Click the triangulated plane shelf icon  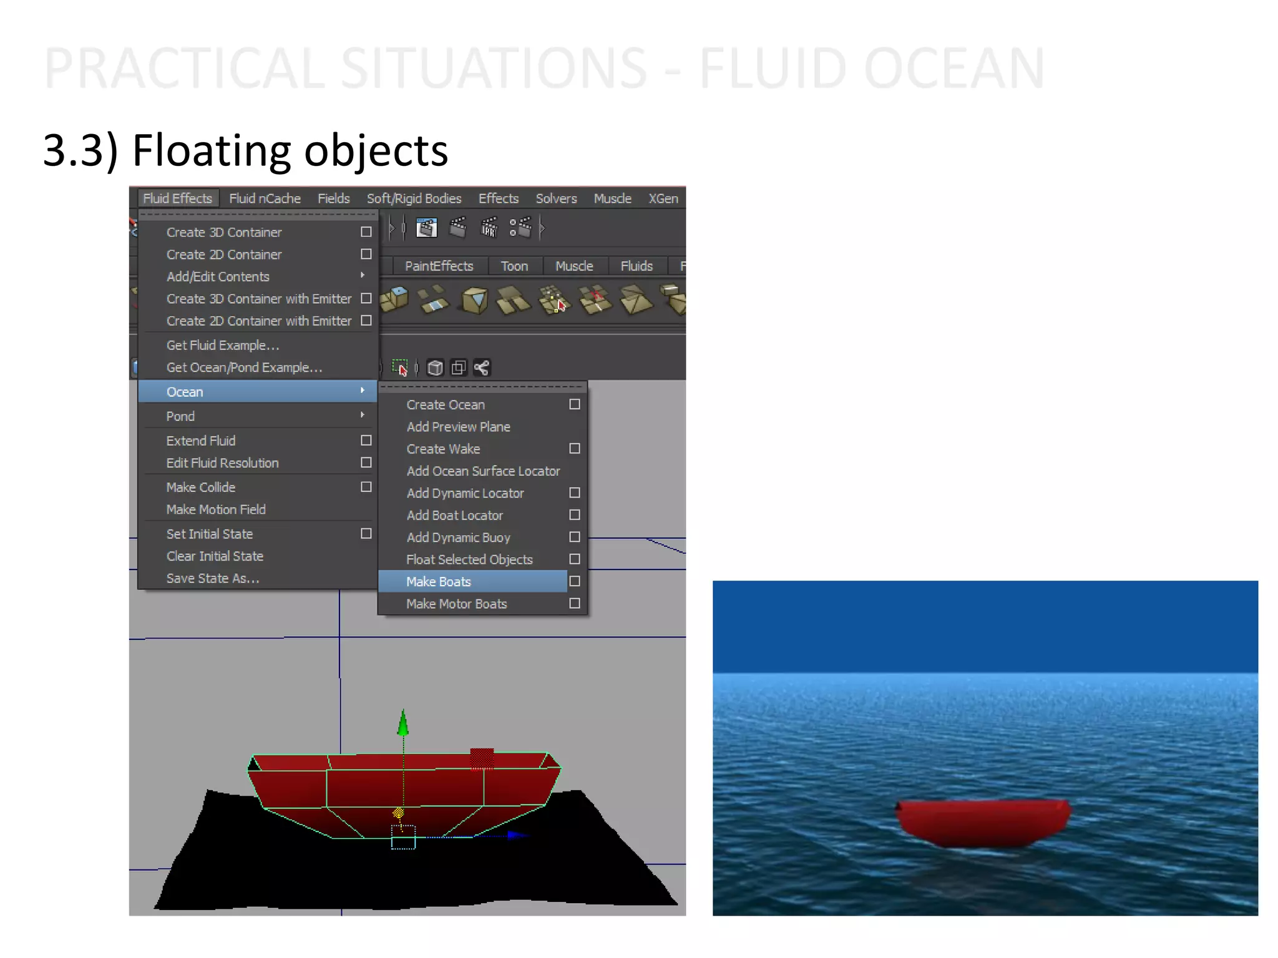(637, 300)
